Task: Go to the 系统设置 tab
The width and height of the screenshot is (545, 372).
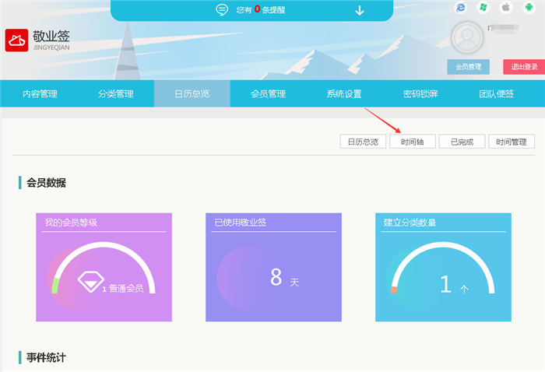Action: [x=344, y=94]
